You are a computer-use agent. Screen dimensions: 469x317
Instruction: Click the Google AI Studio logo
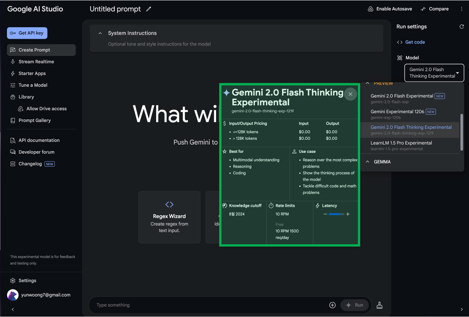(x=35, y=9)
